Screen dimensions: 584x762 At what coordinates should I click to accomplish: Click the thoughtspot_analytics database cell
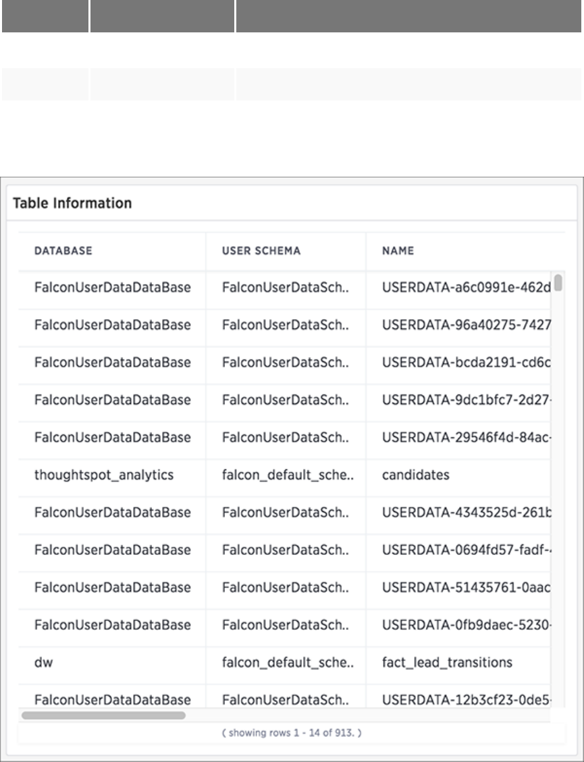(104, 475)
